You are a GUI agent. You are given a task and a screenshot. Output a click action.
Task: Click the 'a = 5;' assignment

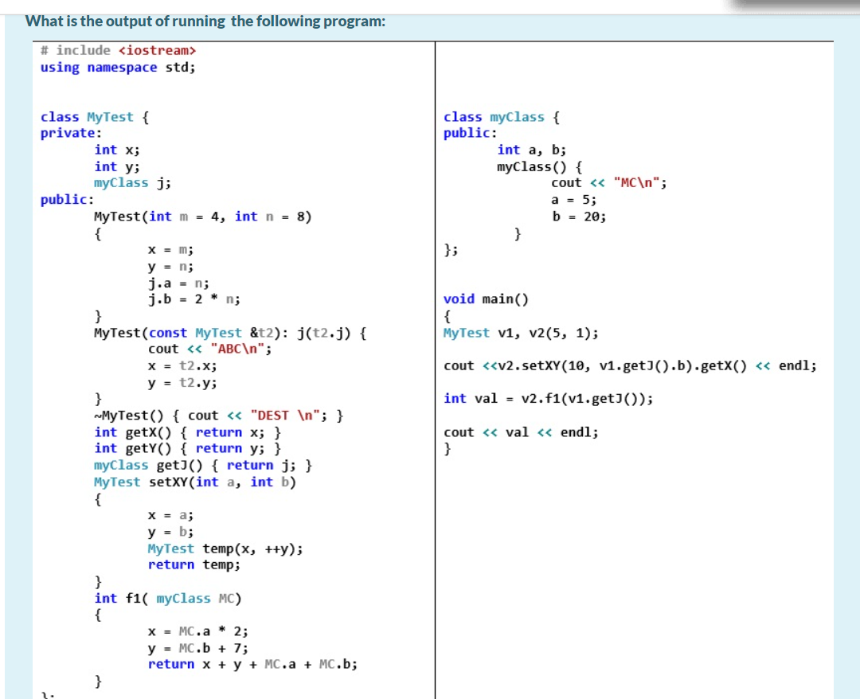pyautogui.click(x=573, y=200)
